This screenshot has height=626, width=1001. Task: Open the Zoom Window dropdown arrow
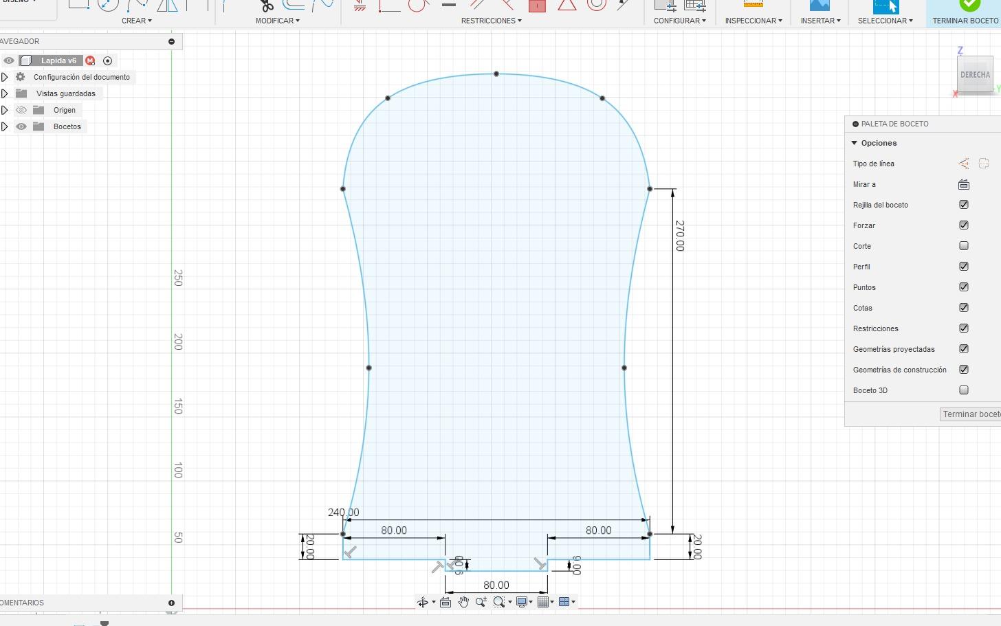pos(509,603)
